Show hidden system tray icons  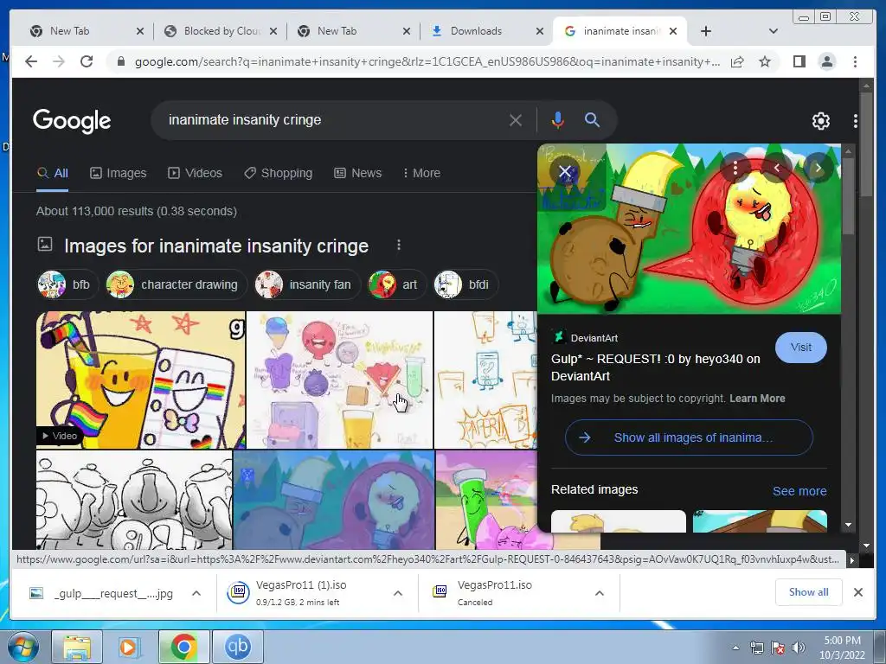[735, 648]
